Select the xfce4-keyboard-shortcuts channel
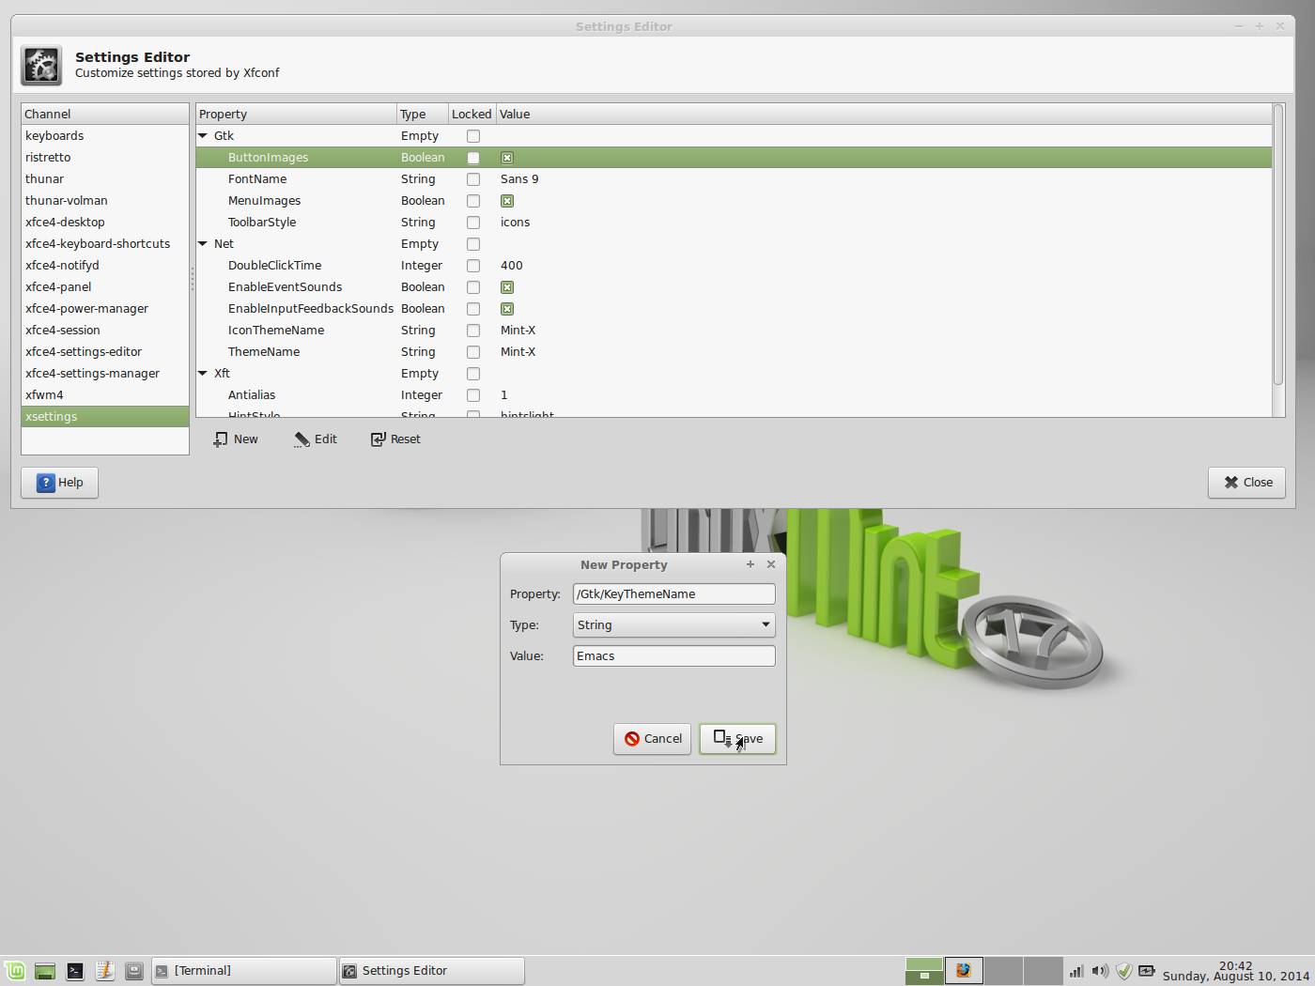The height and width of the screenshot is (986, 1315). [105, 244]
